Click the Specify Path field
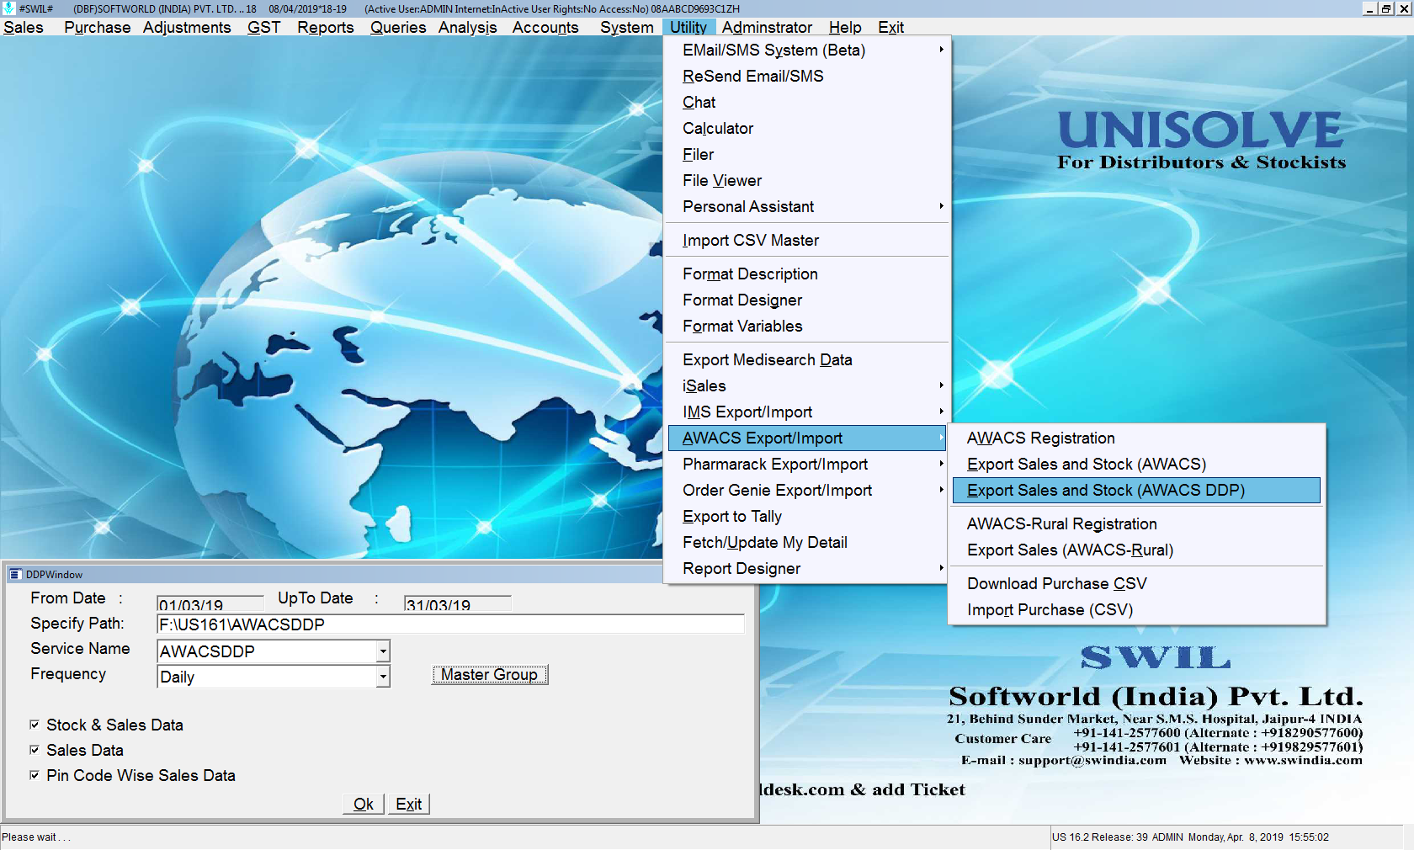The image size is (1414, 850). (450, 624)
